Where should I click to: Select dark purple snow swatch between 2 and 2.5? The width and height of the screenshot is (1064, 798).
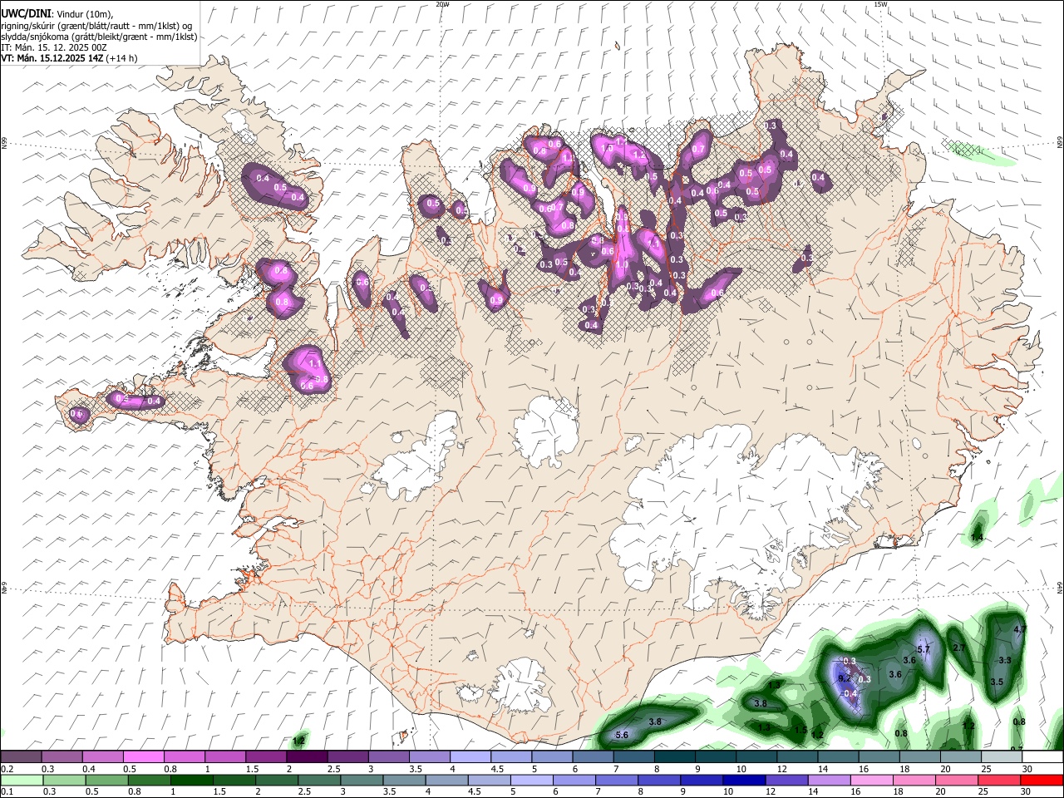pos(307,757)
